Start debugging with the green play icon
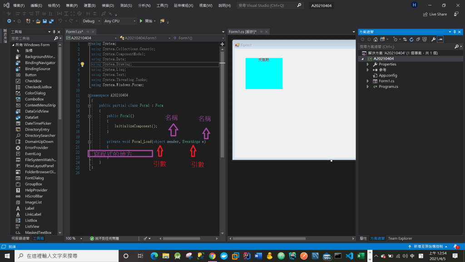465x262 pixels. 141,21
